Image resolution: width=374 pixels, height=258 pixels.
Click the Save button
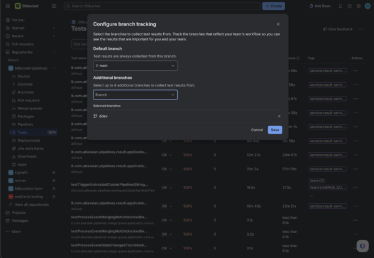pos(275,130)
